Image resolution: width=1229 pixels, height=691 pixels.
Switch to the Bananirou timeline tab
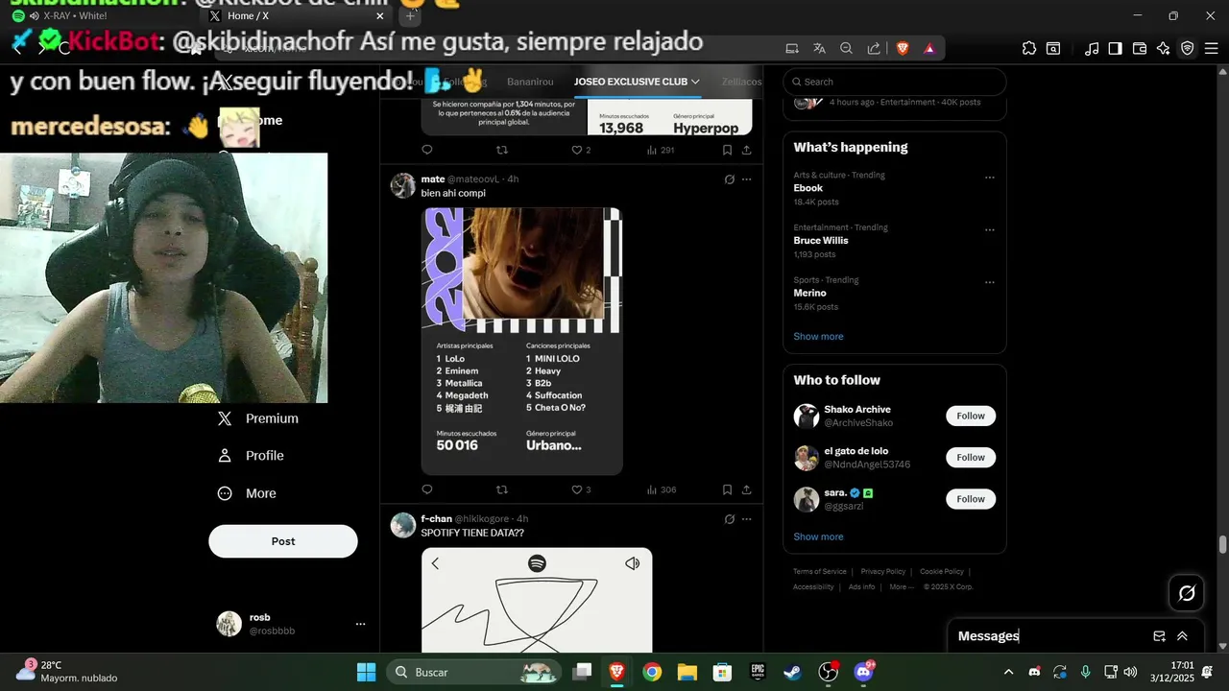click(530, 82)
